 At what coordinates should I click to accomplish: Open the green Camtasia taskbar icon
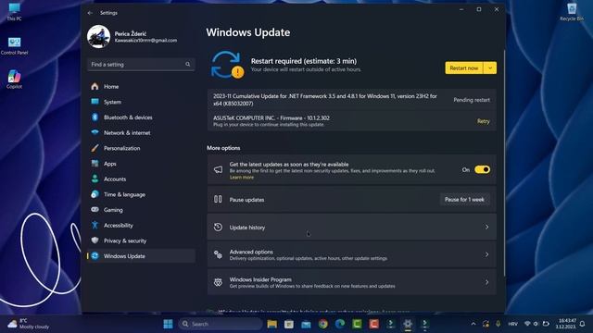(357, 324)
